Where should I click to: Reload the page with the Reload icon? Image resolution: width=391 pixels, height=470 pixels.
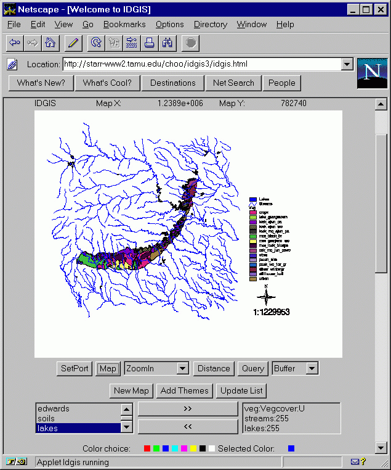[96, 43]
